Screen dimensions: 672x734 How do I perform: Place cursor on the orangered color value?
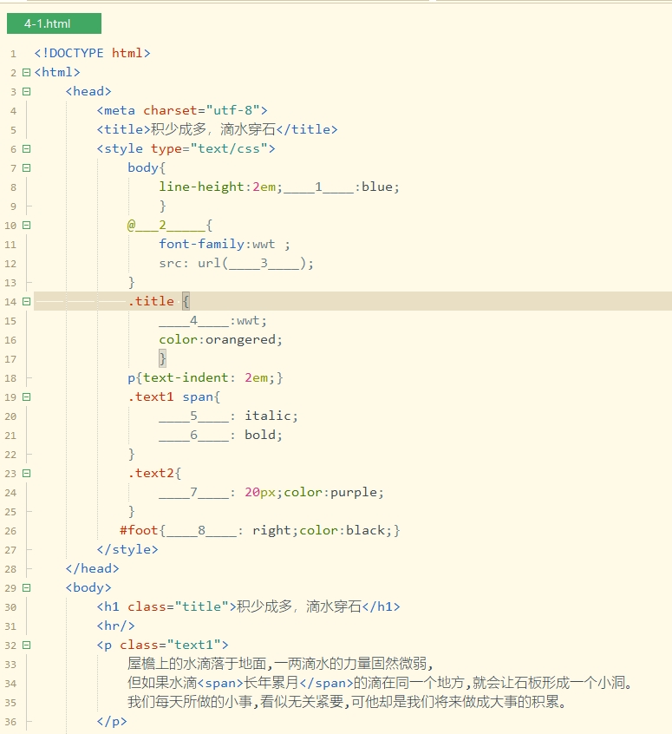click(244, 340)
